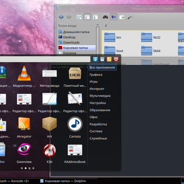
Task: Select Корневая папка in places panel
Action: pos(77,48)
